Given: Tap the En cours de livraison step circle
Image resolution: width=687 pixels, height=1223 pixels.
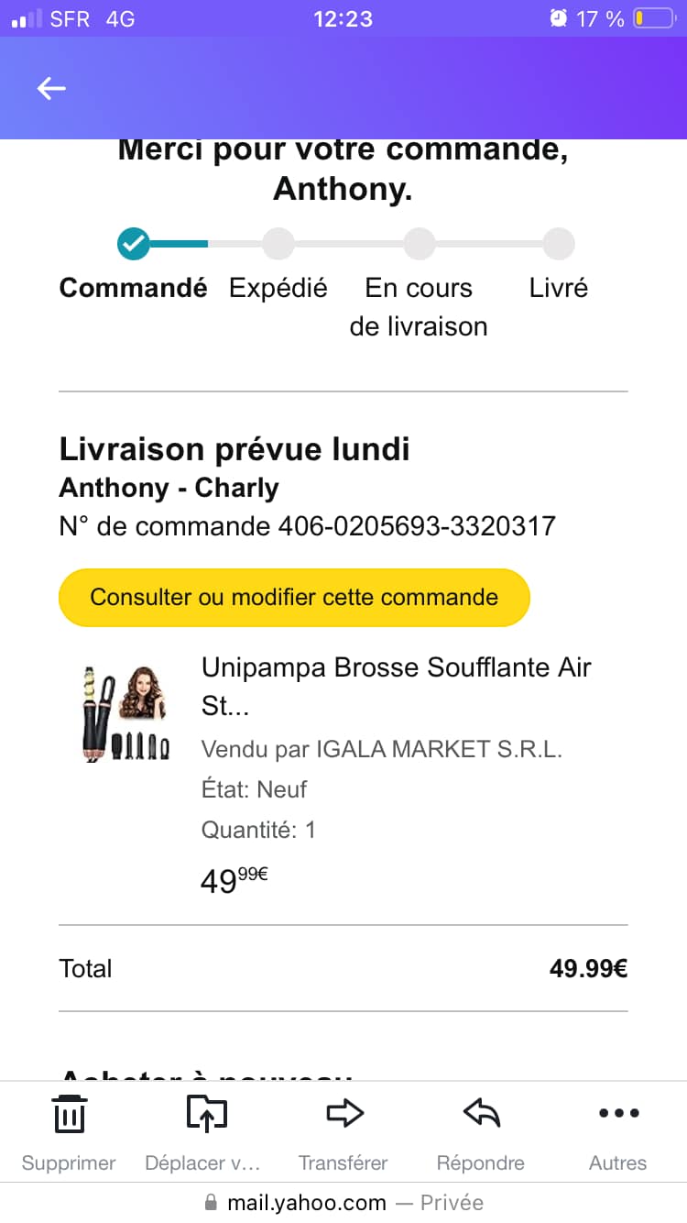Looking at the screenshot, I should pyautogui.click(x=419, y=244).
